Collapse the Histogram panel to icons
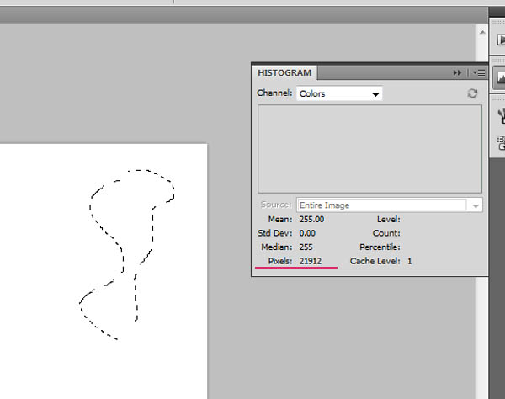 [458, 73]
